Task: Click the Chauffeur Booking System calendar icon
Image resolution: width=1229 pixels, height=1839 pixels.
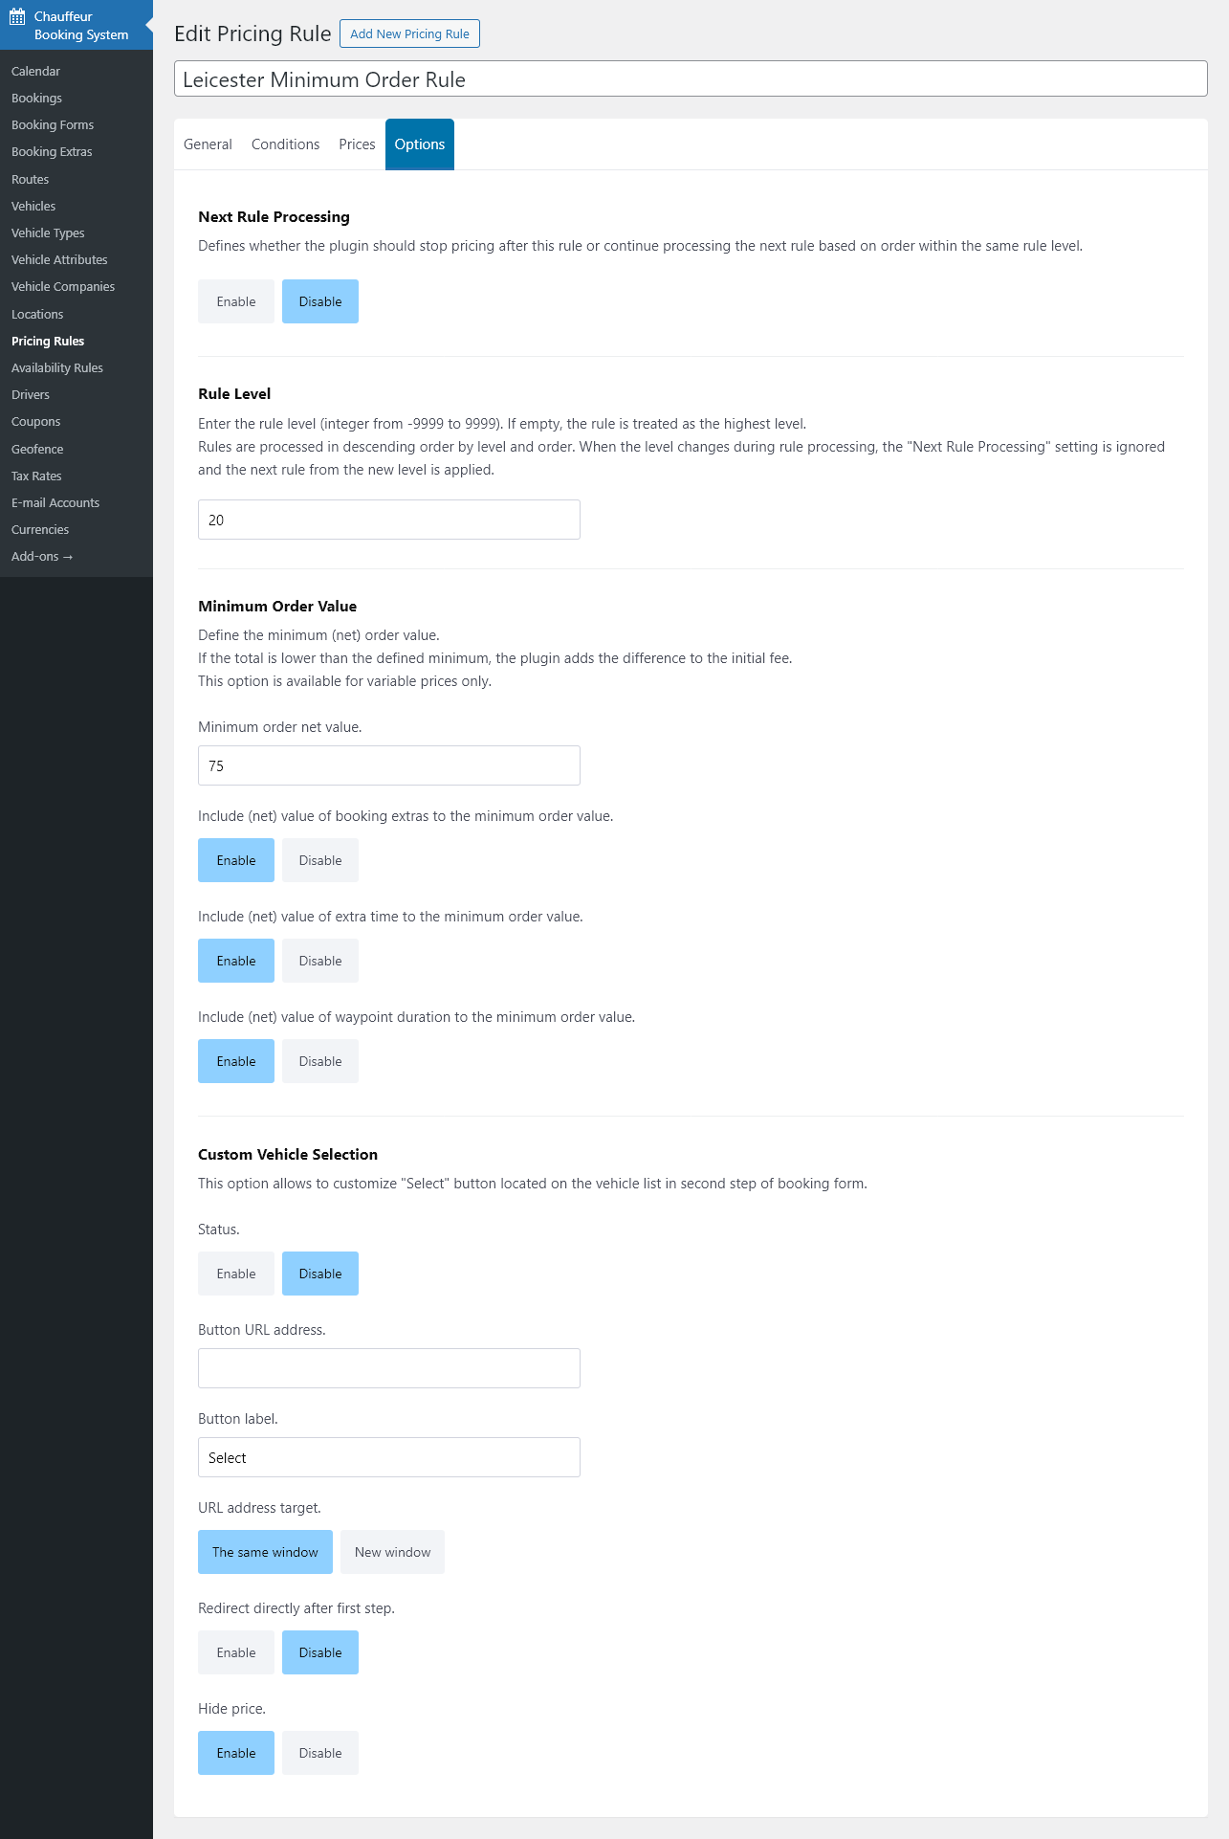Action: [x=17, y=17]
